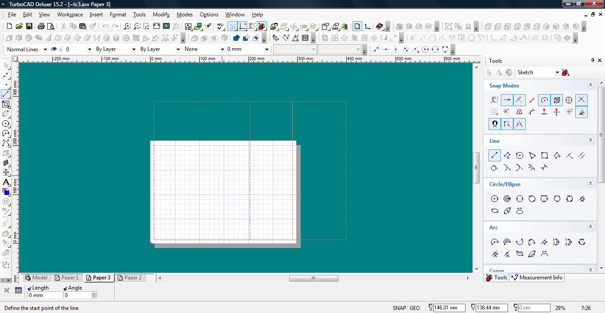Switch to the Measurement Info tab
This screenshot has height=313, width=605.
[x=537, y=278]
